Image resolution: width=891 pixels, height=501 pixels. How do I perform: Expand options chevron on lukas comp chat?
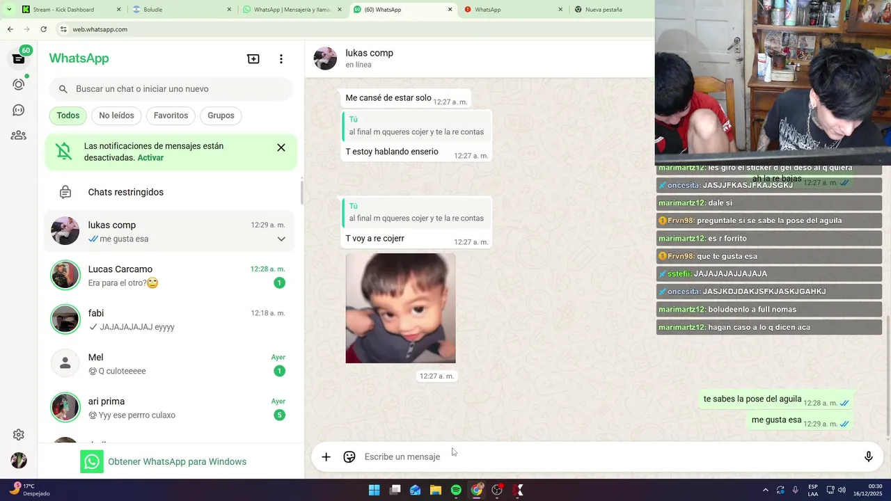(281, 239)
